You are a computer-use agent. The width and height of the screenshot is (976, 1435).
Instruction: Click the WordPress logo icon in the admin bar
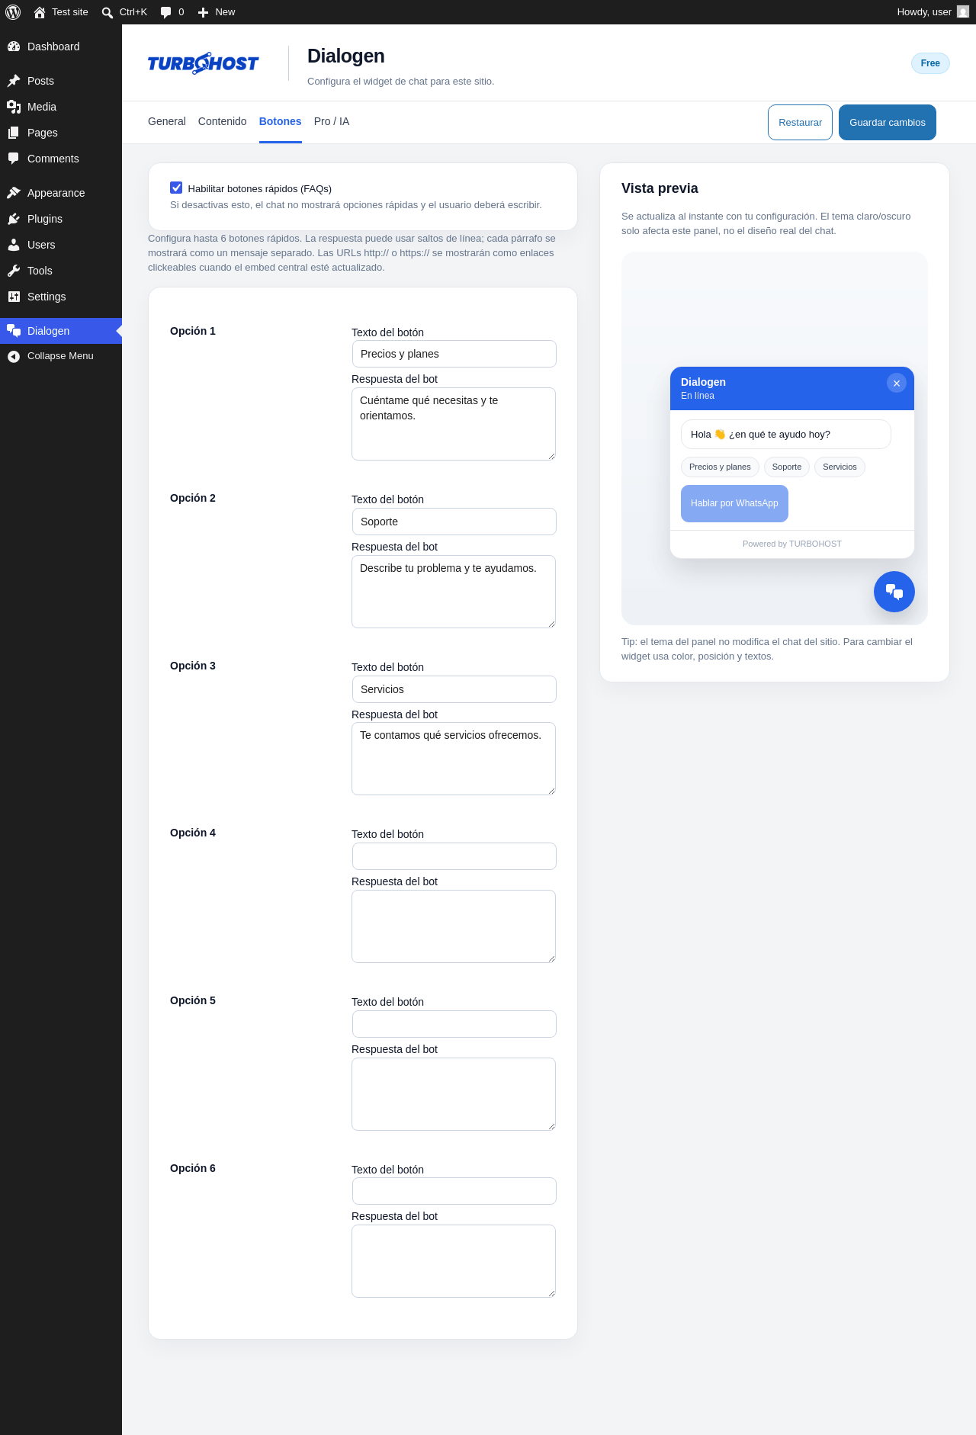pyautogui.click(x=13, y=12)
